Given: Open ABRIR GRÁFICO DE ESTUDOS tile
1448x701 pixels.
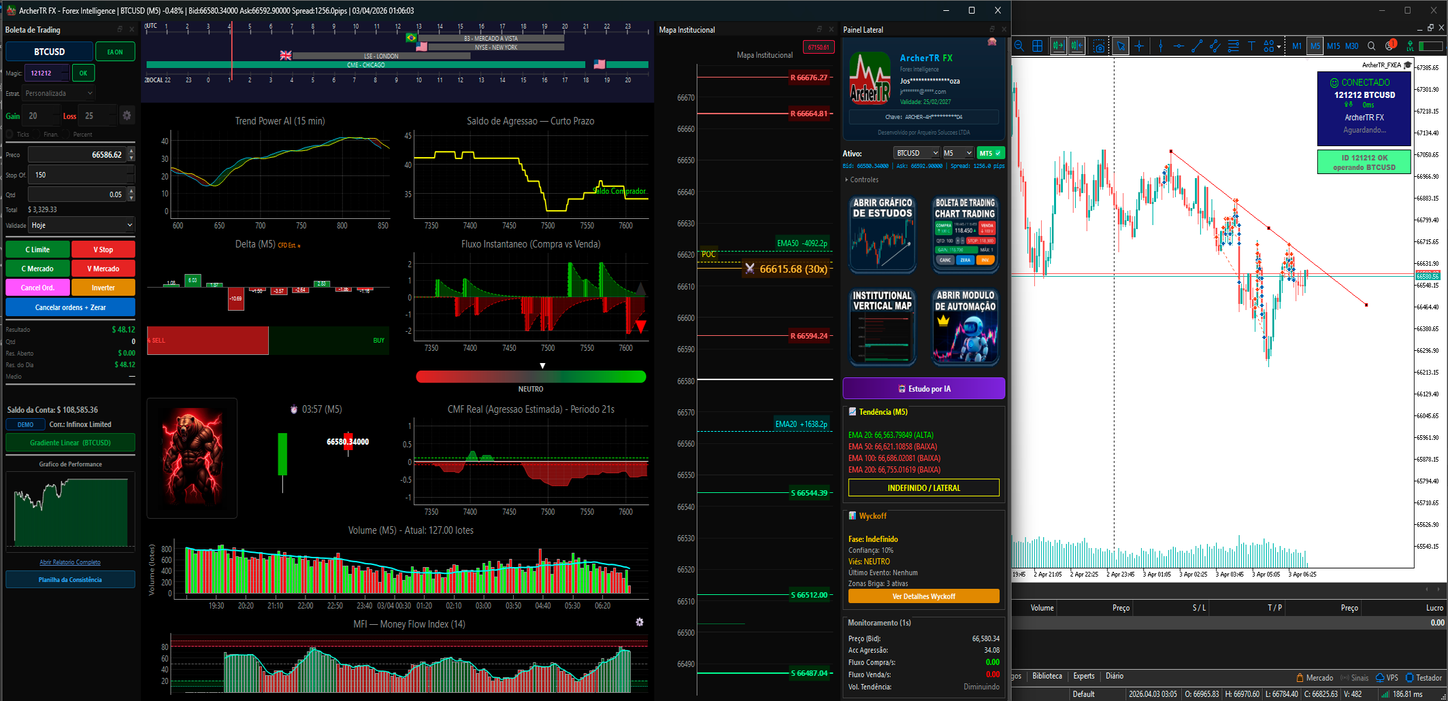Looking at the screenshot, I should [x=883, y=235].
